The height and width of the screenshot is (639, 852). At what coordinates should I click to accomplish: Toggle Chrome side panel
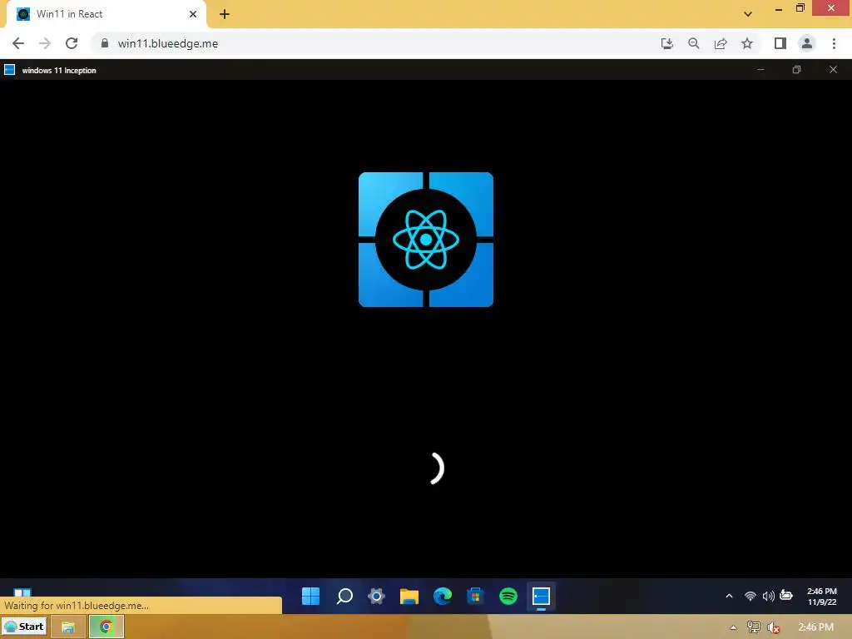[780, 43]
